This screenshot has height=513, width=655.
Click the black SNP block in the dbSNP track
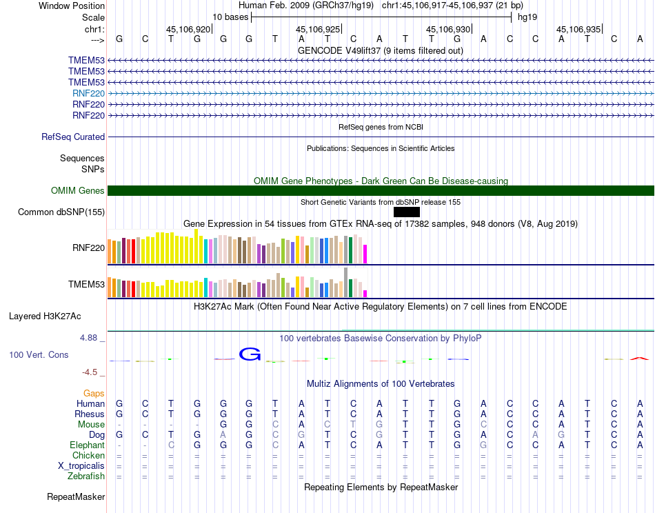406,212
